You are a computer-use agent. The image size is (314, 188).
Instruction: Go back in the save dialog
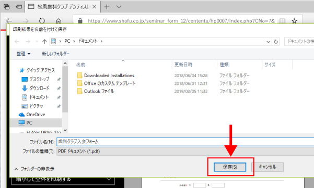[17, 41]
